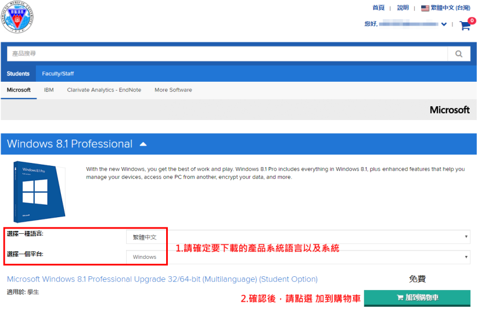478x318 pixels.
Task: Click the 免費 price label
Action: coord(417,279)
